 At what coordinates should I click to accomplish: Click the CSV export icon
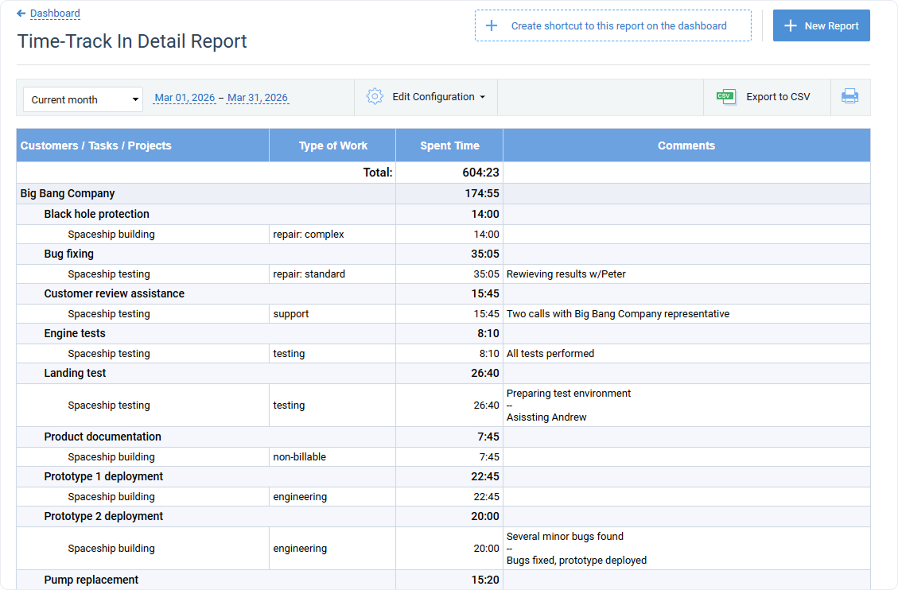(x=725, y=96)
